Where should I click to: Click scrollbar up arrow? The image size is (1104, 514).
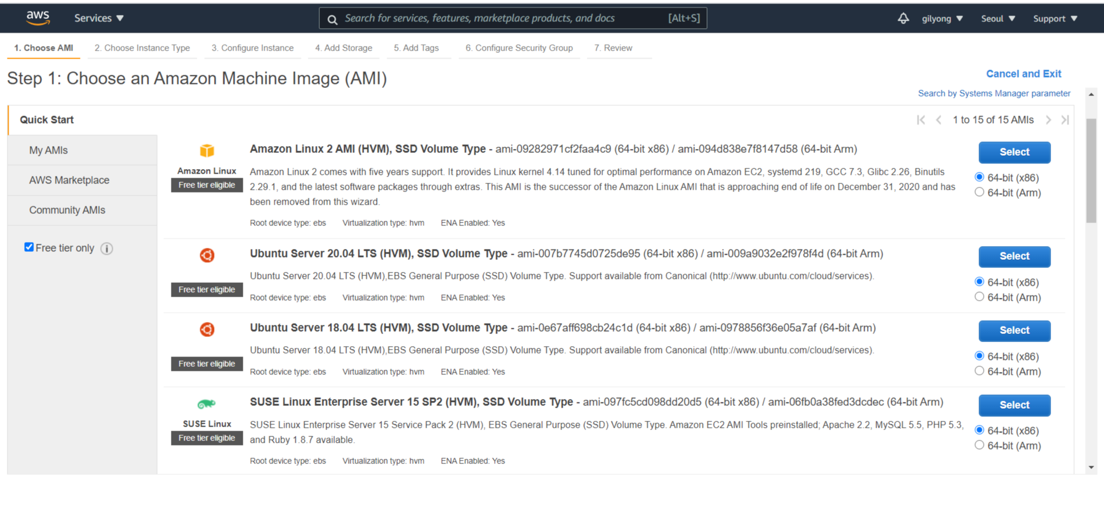[x=1091, y=94]
